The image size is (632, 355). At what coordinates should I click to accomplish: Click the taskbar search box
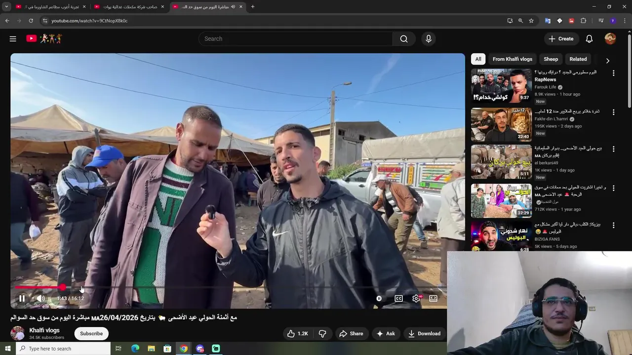(63, 349)
